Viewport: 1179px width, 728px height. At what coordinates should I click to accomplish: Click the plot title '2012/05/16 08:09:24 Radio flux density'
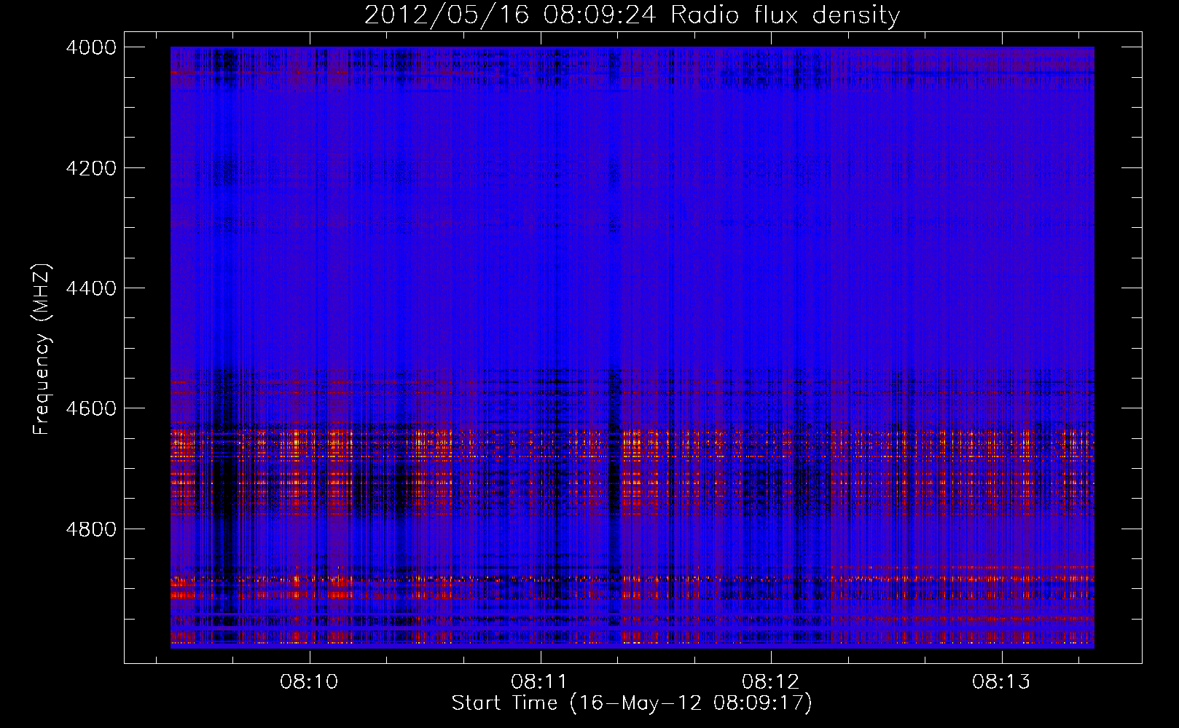[632, 15]
